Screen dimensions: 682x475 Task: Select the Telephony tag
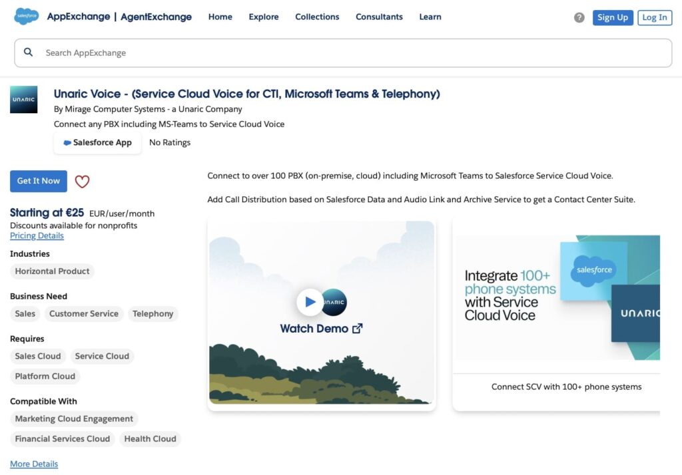point(153,314)
